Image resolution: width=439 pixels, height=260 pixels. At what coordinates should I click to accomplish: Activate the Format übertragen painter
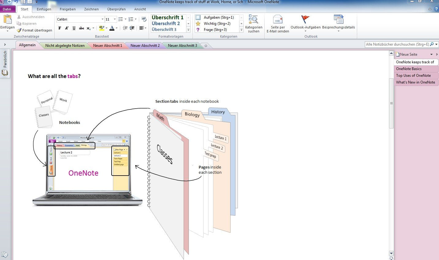[34, 30]
